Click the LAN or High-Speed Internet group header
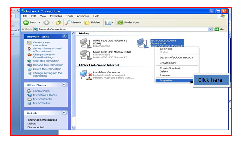245x149 pixels. pyautogui.click(x=99, y=65)
